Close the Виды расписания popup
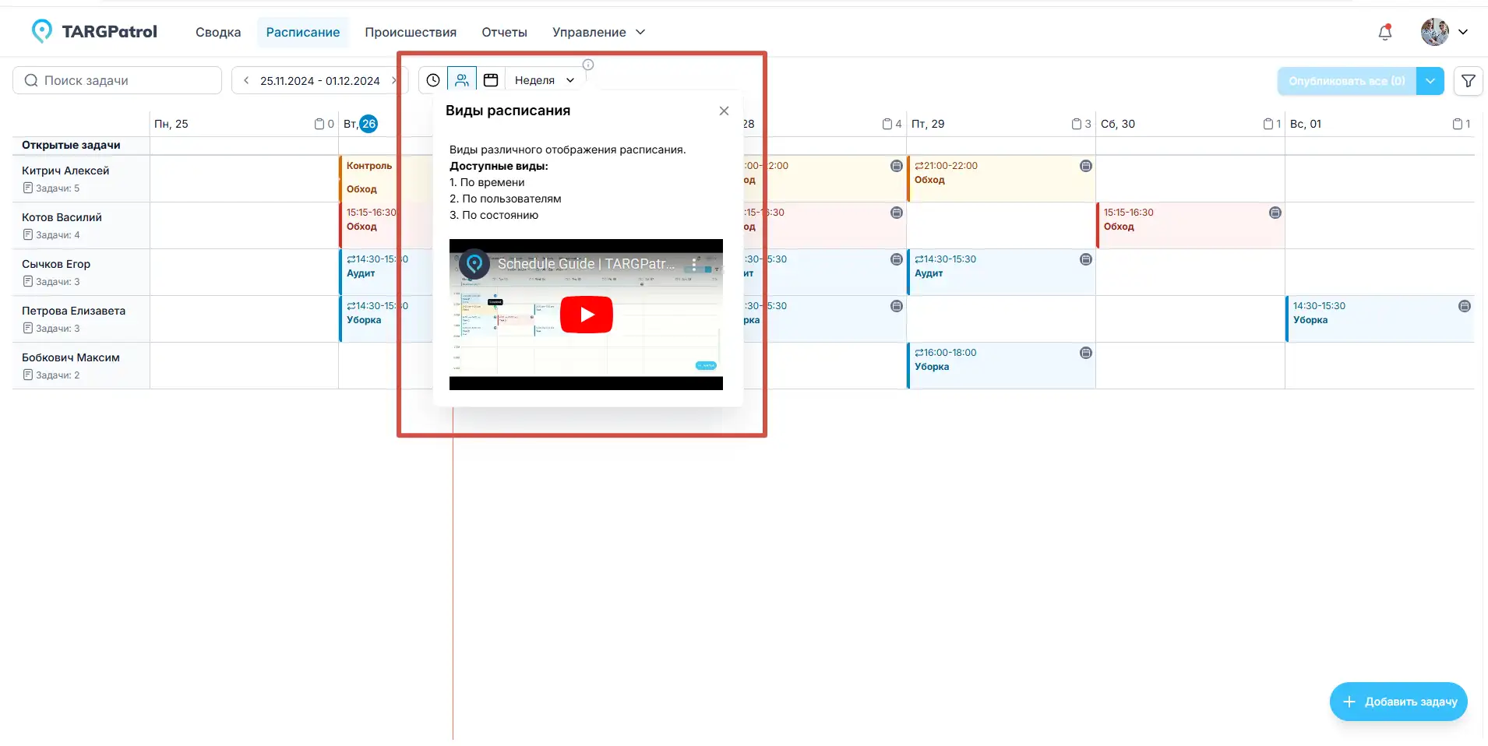The height and width of the screenshot is (746, 1488). (724, 111)
